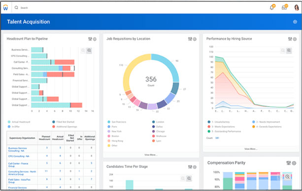
Task: Click View More in Performance by Hiring Source
Action: coord(251,149)
